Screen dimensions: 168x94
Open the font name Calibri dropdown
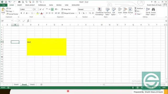pyautogui.click(x=33, y=9)
